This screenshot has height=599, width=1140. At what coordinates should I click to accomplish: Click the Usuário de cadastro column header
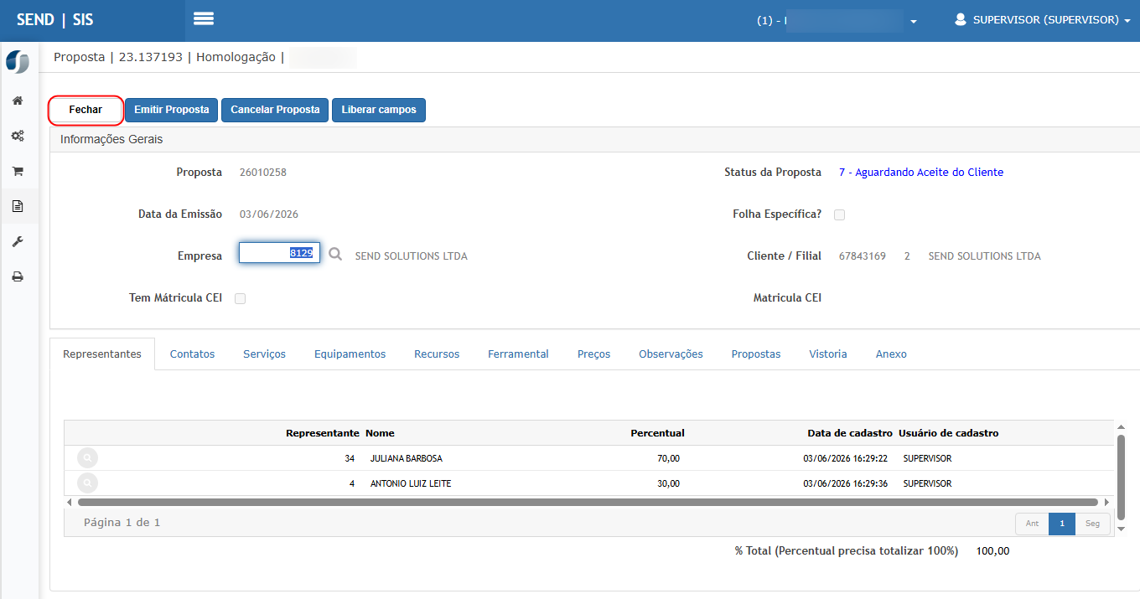click(x=949, y=433)
